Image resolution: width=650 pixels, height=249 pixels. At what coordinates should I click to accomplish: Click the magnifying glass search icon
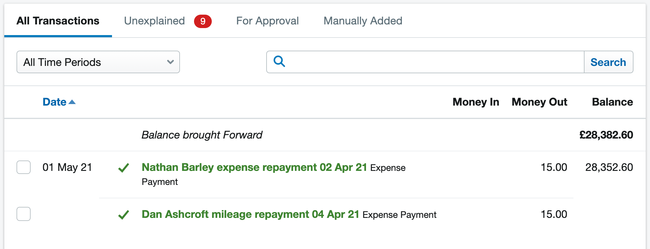[x=279, y=61]
